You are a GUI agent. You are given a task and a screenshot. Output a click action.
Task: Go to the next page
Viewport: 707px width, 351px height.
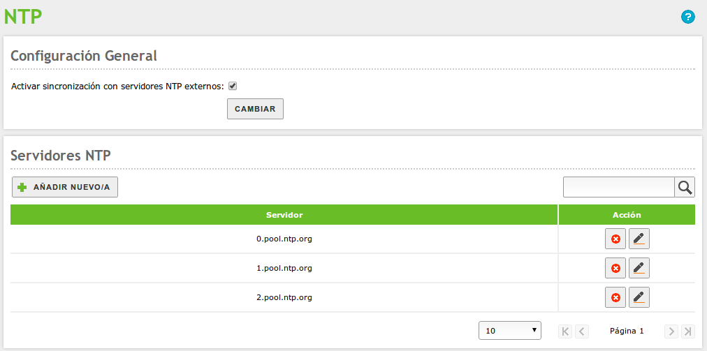coord(671,331)
